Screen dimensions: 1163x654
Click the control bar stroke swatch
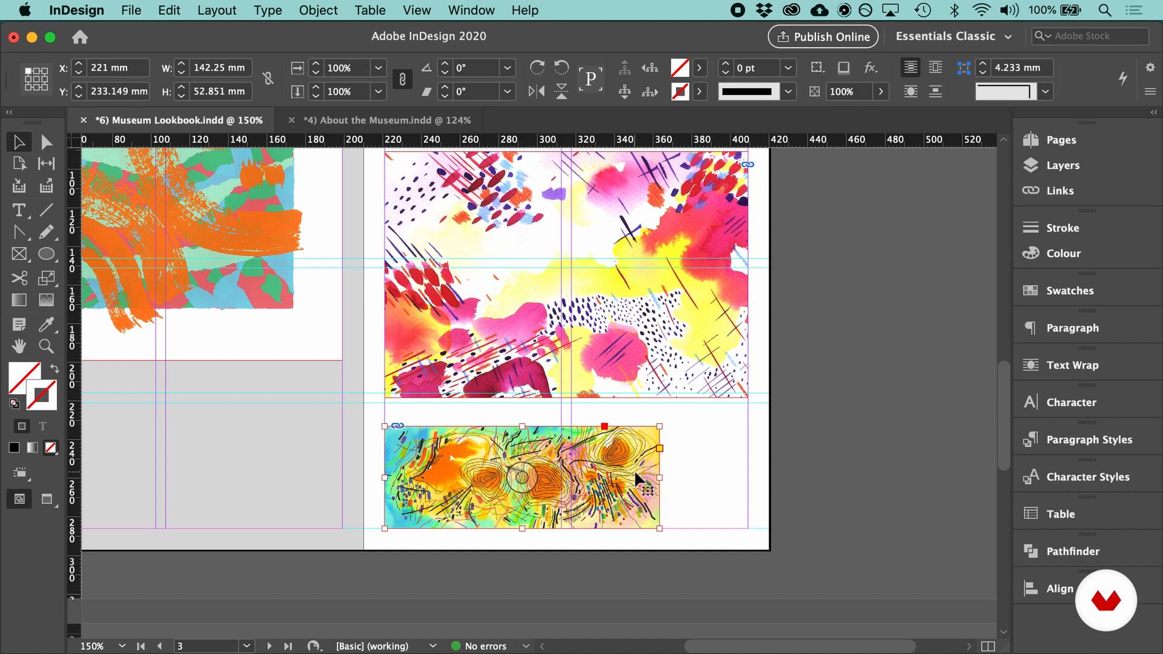680,91
